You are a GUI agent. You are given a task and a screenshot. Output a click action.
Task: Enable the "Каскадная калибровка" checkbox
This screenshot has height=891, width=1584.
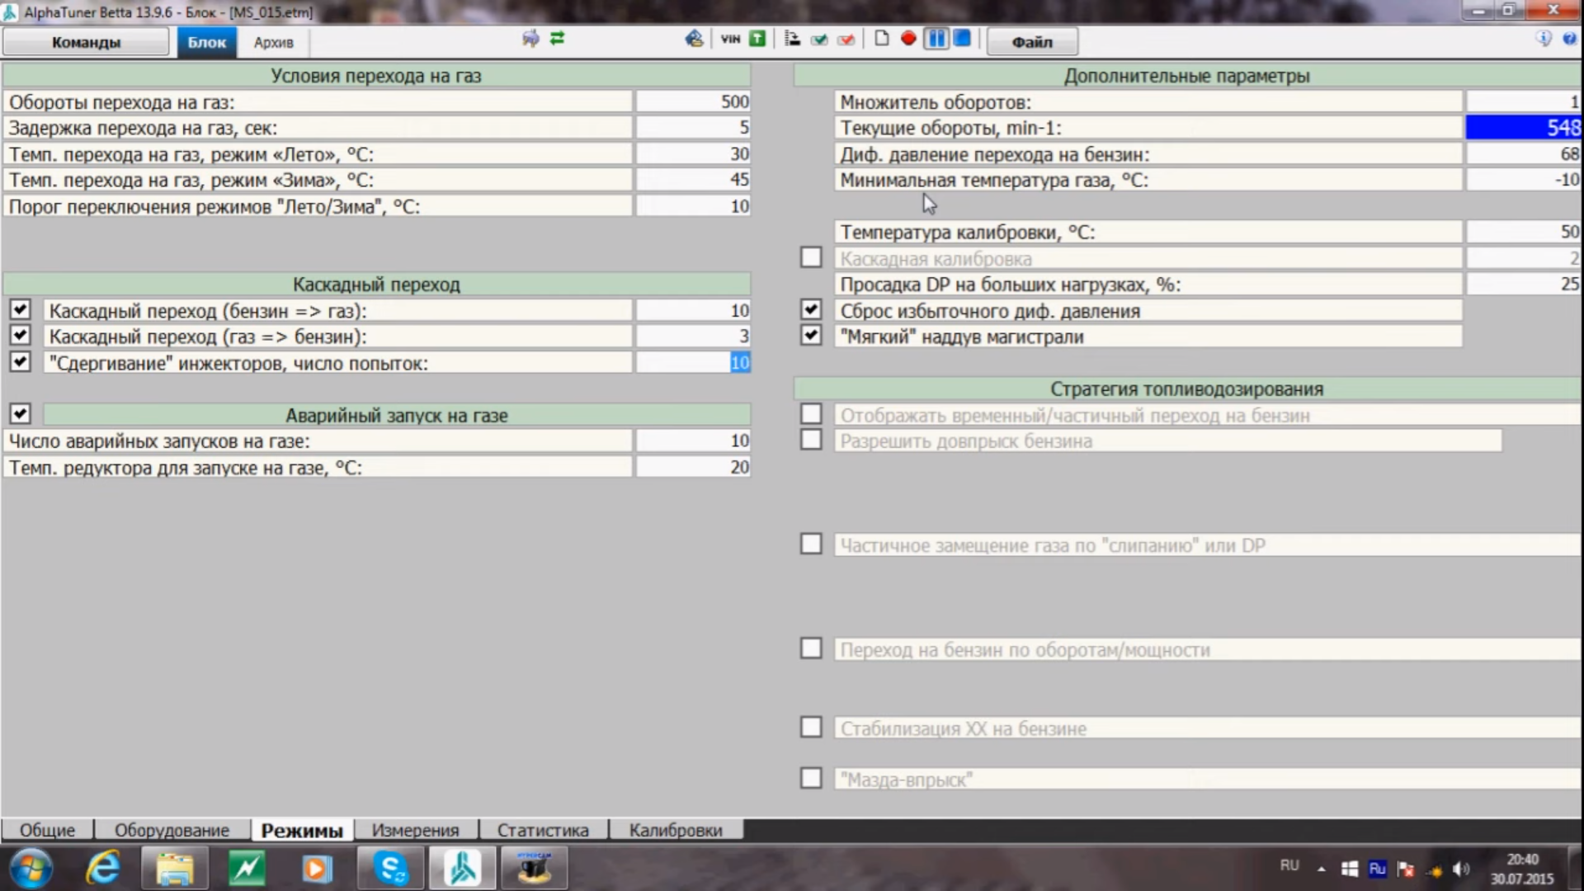coord(811,258)
